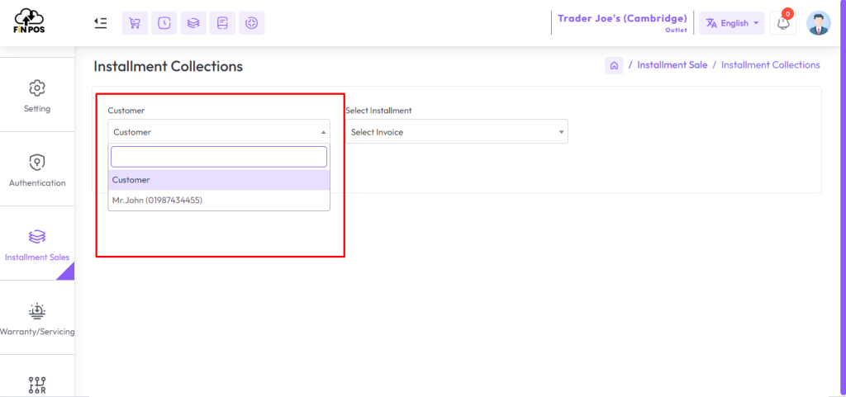Click Installment Collections breadcrumb link

click(x=771, y=65)
